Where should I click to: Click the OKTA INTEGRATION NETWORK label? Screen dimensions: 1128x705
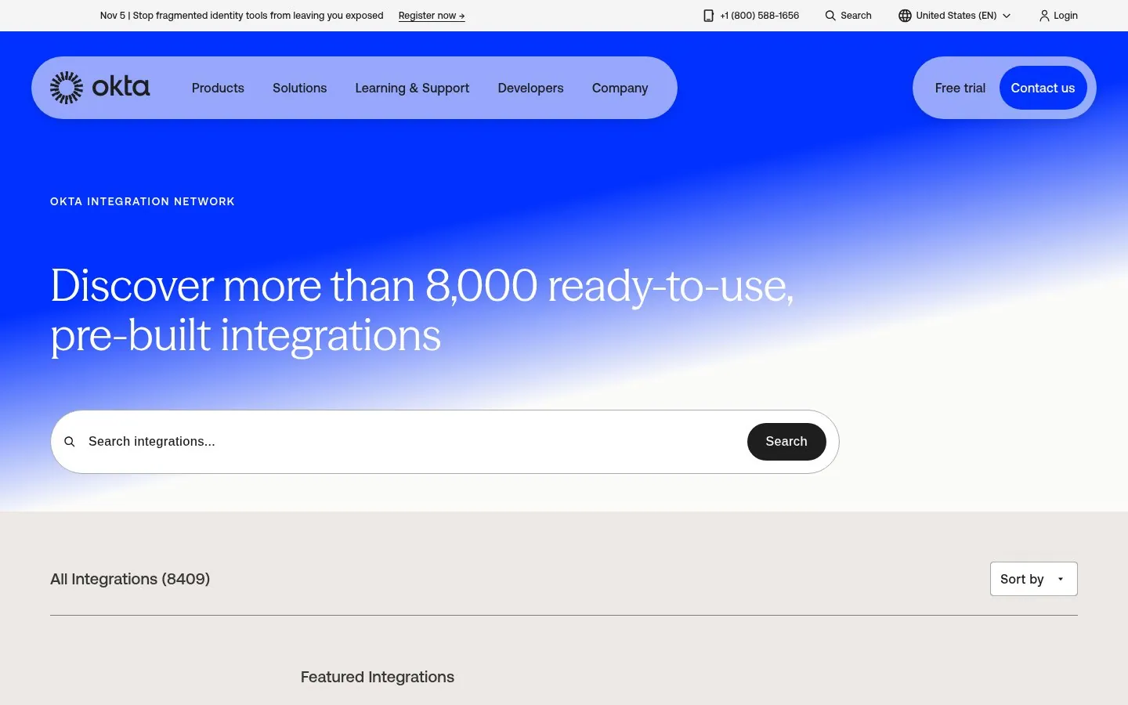point(143,201)
